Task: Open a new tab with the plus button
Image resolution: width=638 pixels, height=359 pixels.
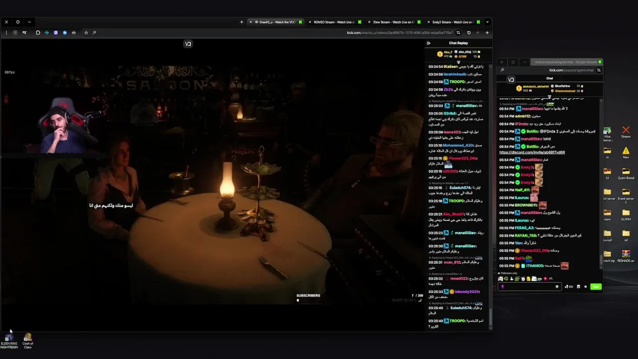Action: [242, 22]
